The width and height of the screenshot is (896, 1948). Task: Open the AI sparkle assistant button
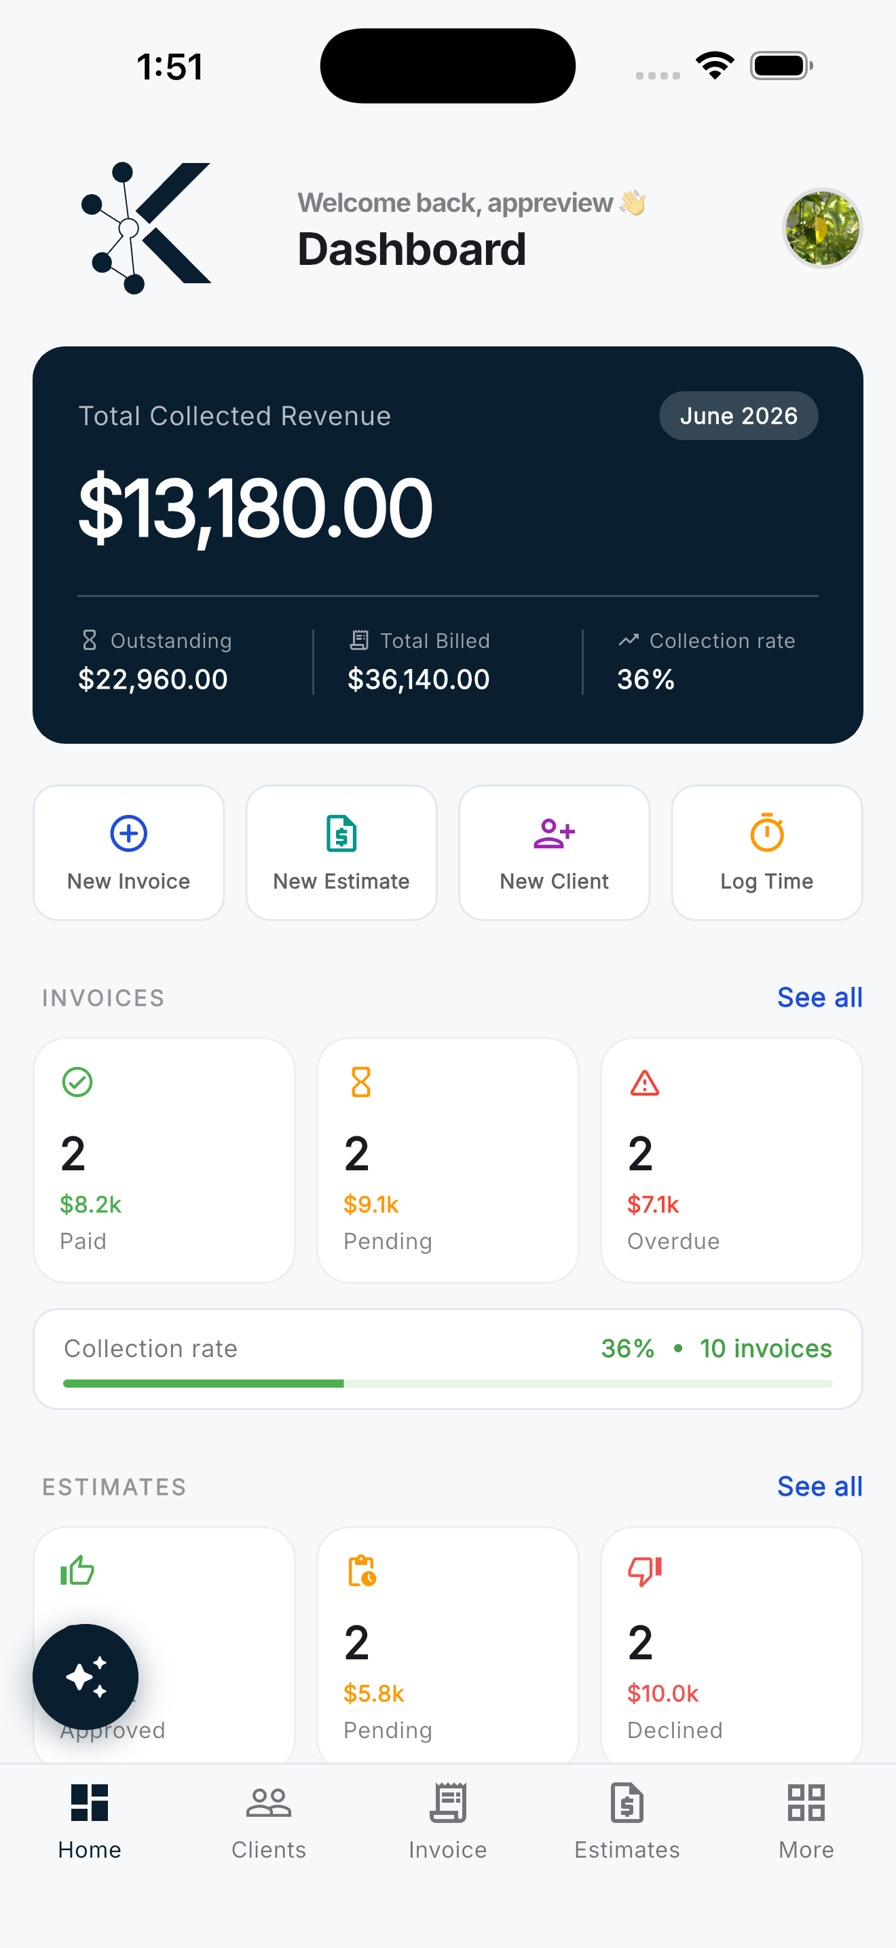tap(86, 1676)
